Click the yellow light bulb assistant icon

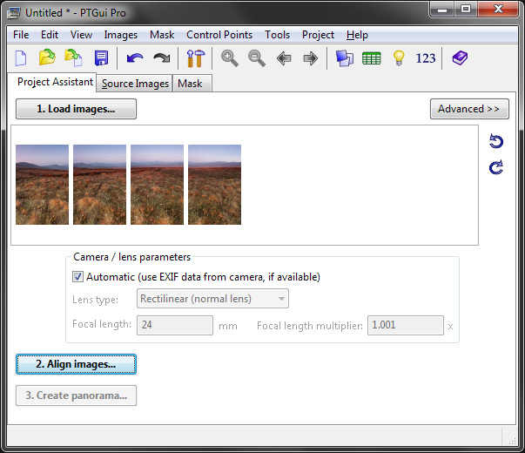tap(399, 58)
